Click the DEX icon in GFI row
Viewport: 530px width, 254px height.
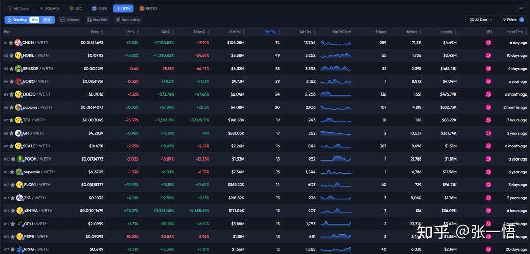(488, 133)
